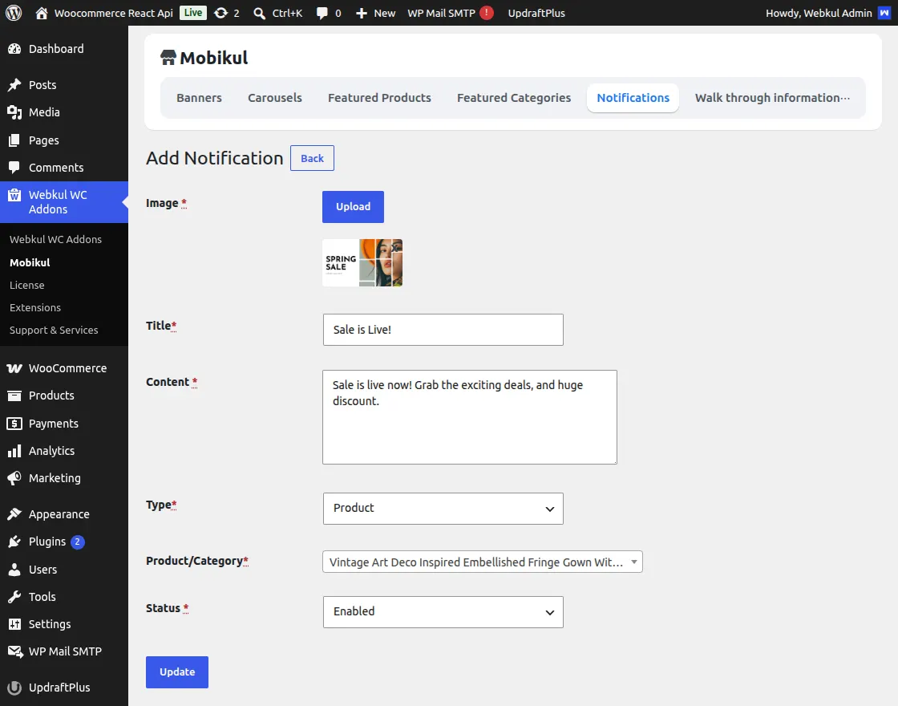898x706 pixels.
Task: Click the Comments bubble icon in sidebar
Action: [x=14, y=168]
